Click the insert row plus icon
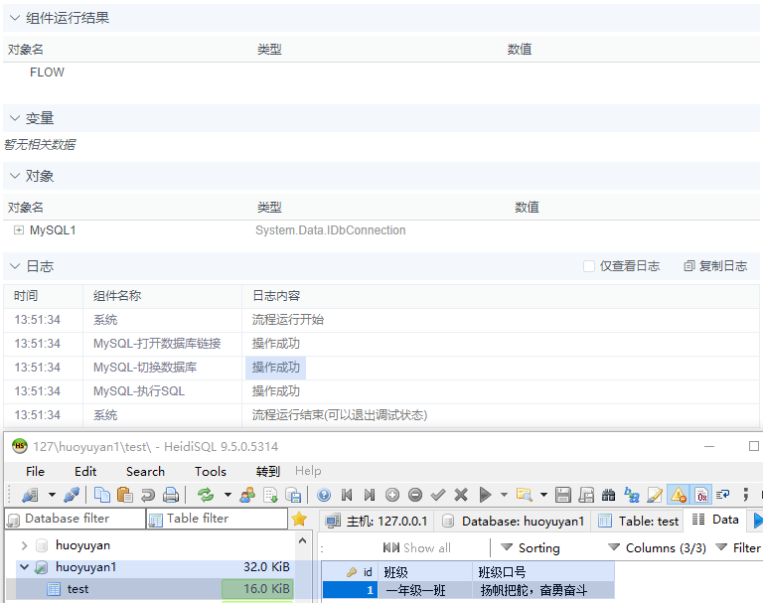The width and height of the screenshot is (763, 603). [392, 495]
